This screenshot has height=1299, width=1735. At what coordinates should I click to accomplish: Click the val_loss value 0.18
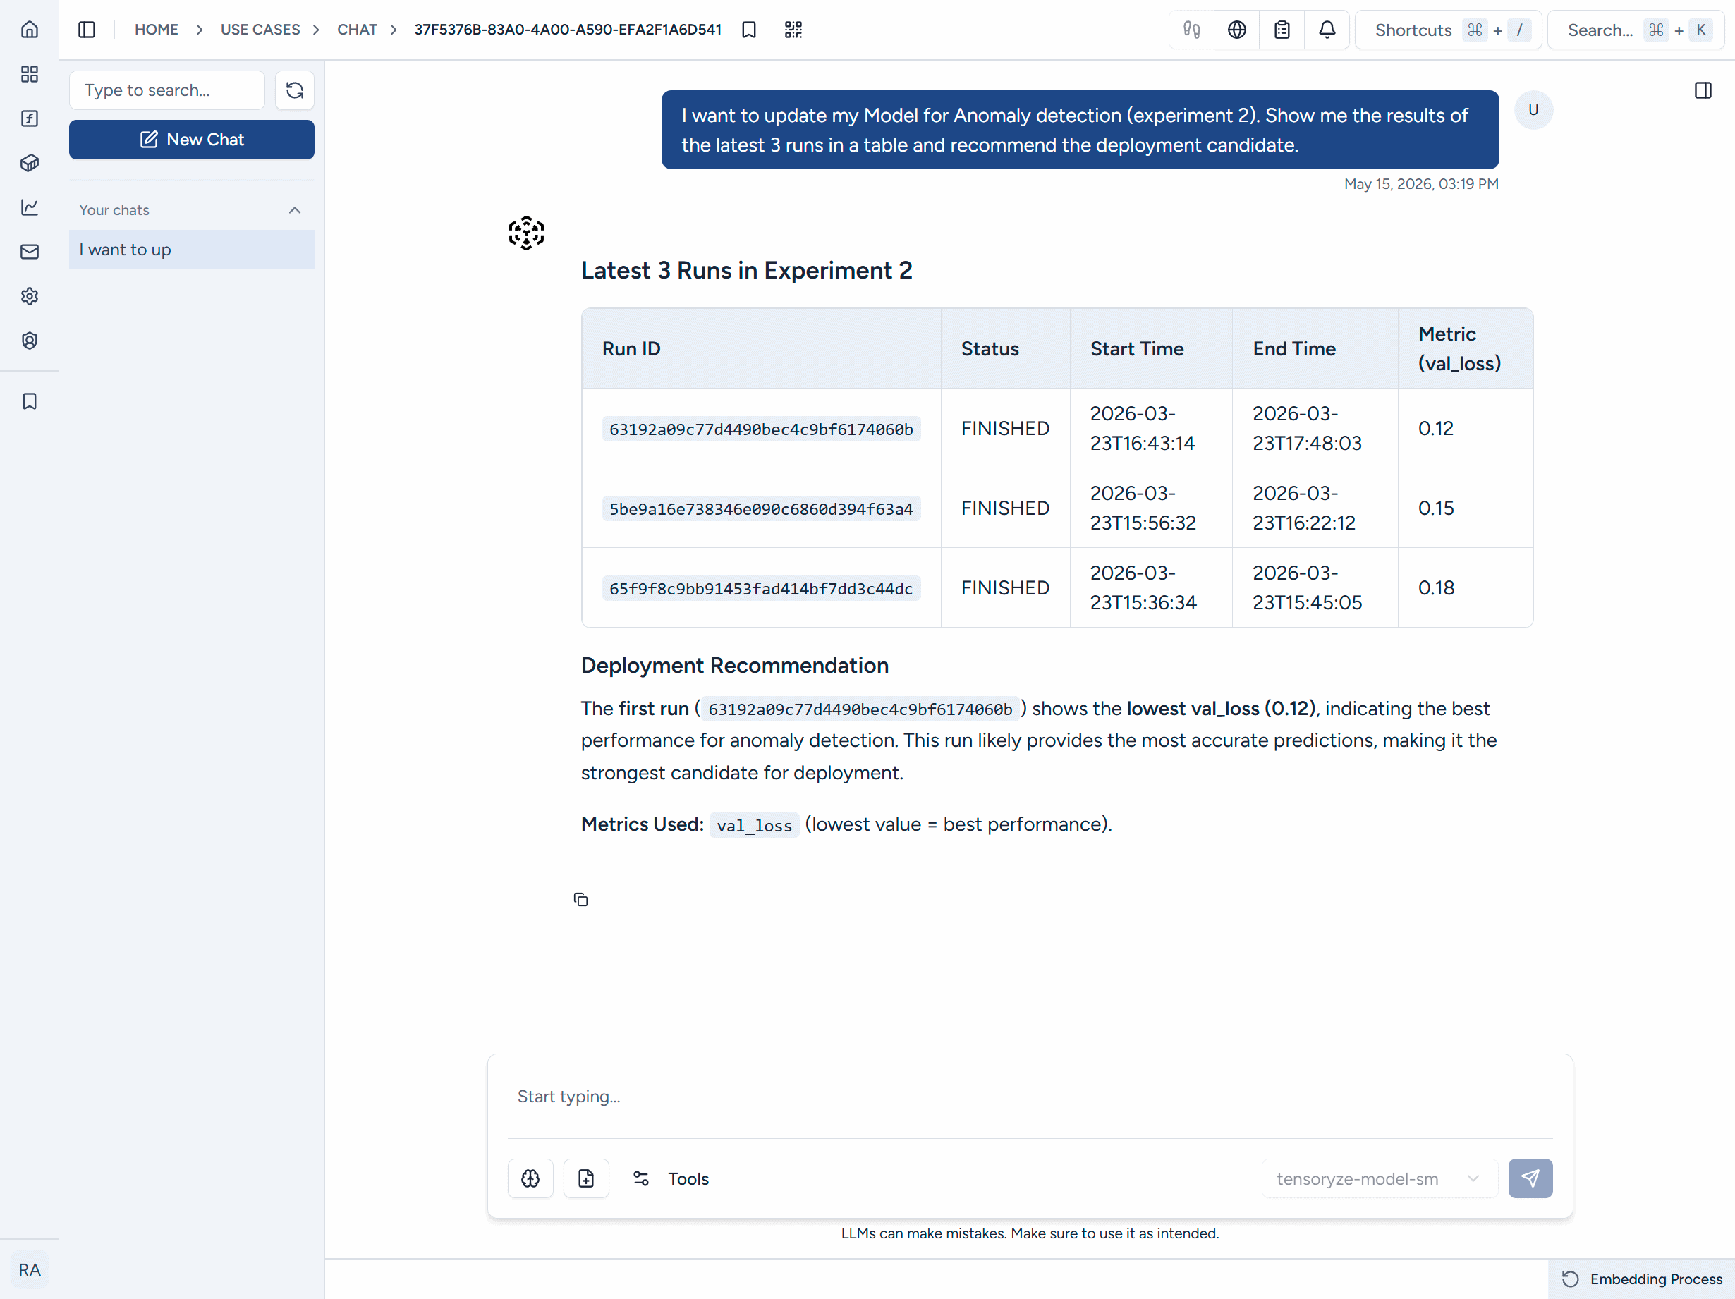tap(1435, 587)
